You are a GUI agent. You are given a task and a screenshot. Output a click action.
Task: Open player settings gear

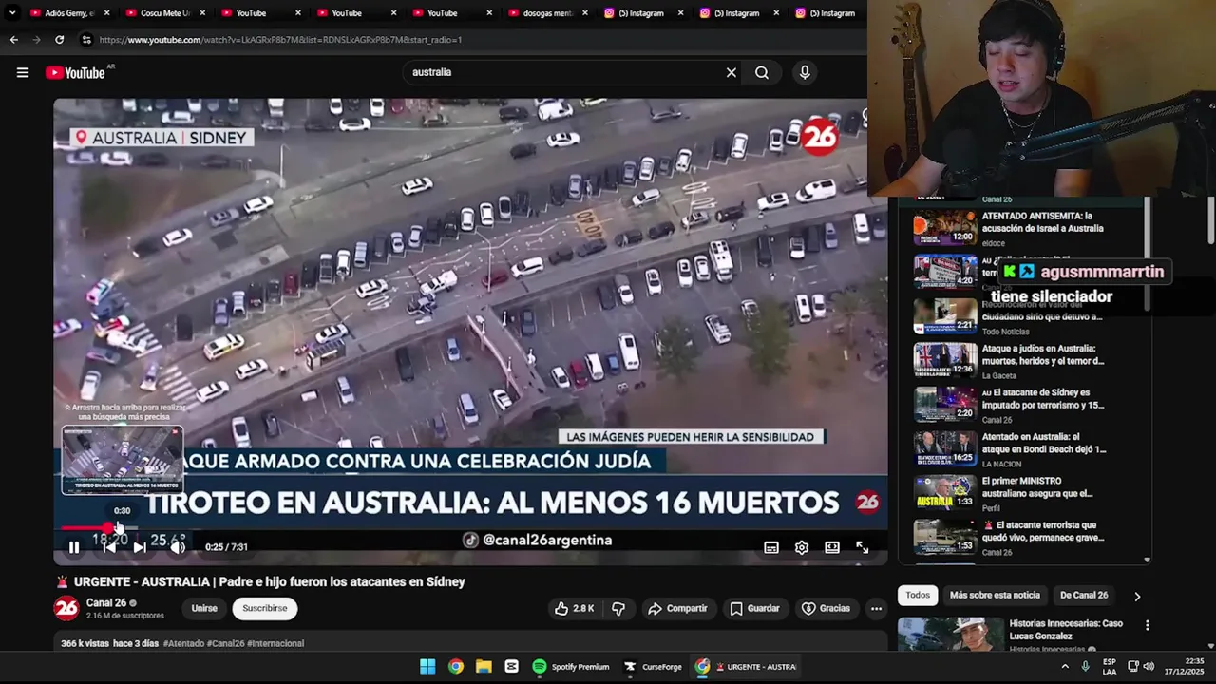(x=802, y=547)
